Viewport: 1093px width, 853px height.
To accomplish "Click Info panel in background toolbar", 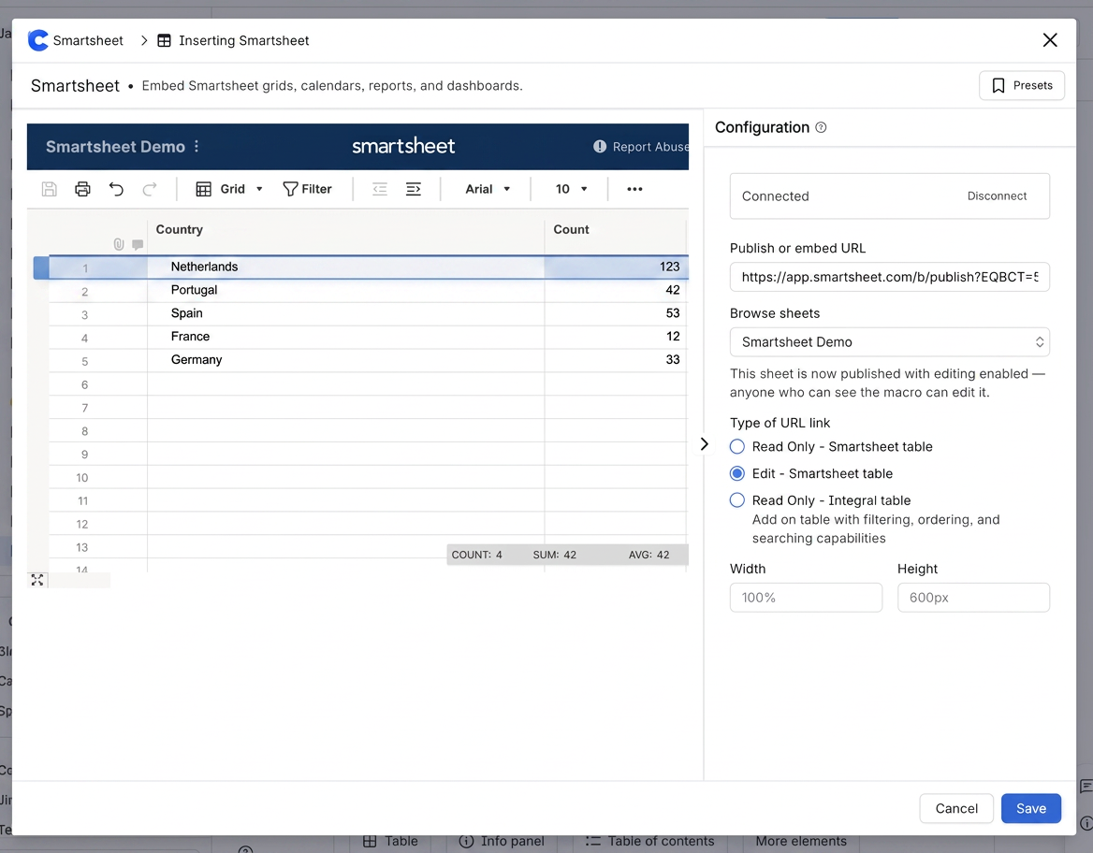I will pos(502,841).
